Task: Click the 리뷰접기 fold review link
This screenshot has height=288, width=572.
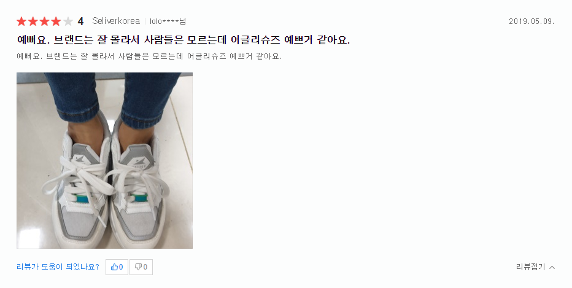Action: (x=530, y=267)
